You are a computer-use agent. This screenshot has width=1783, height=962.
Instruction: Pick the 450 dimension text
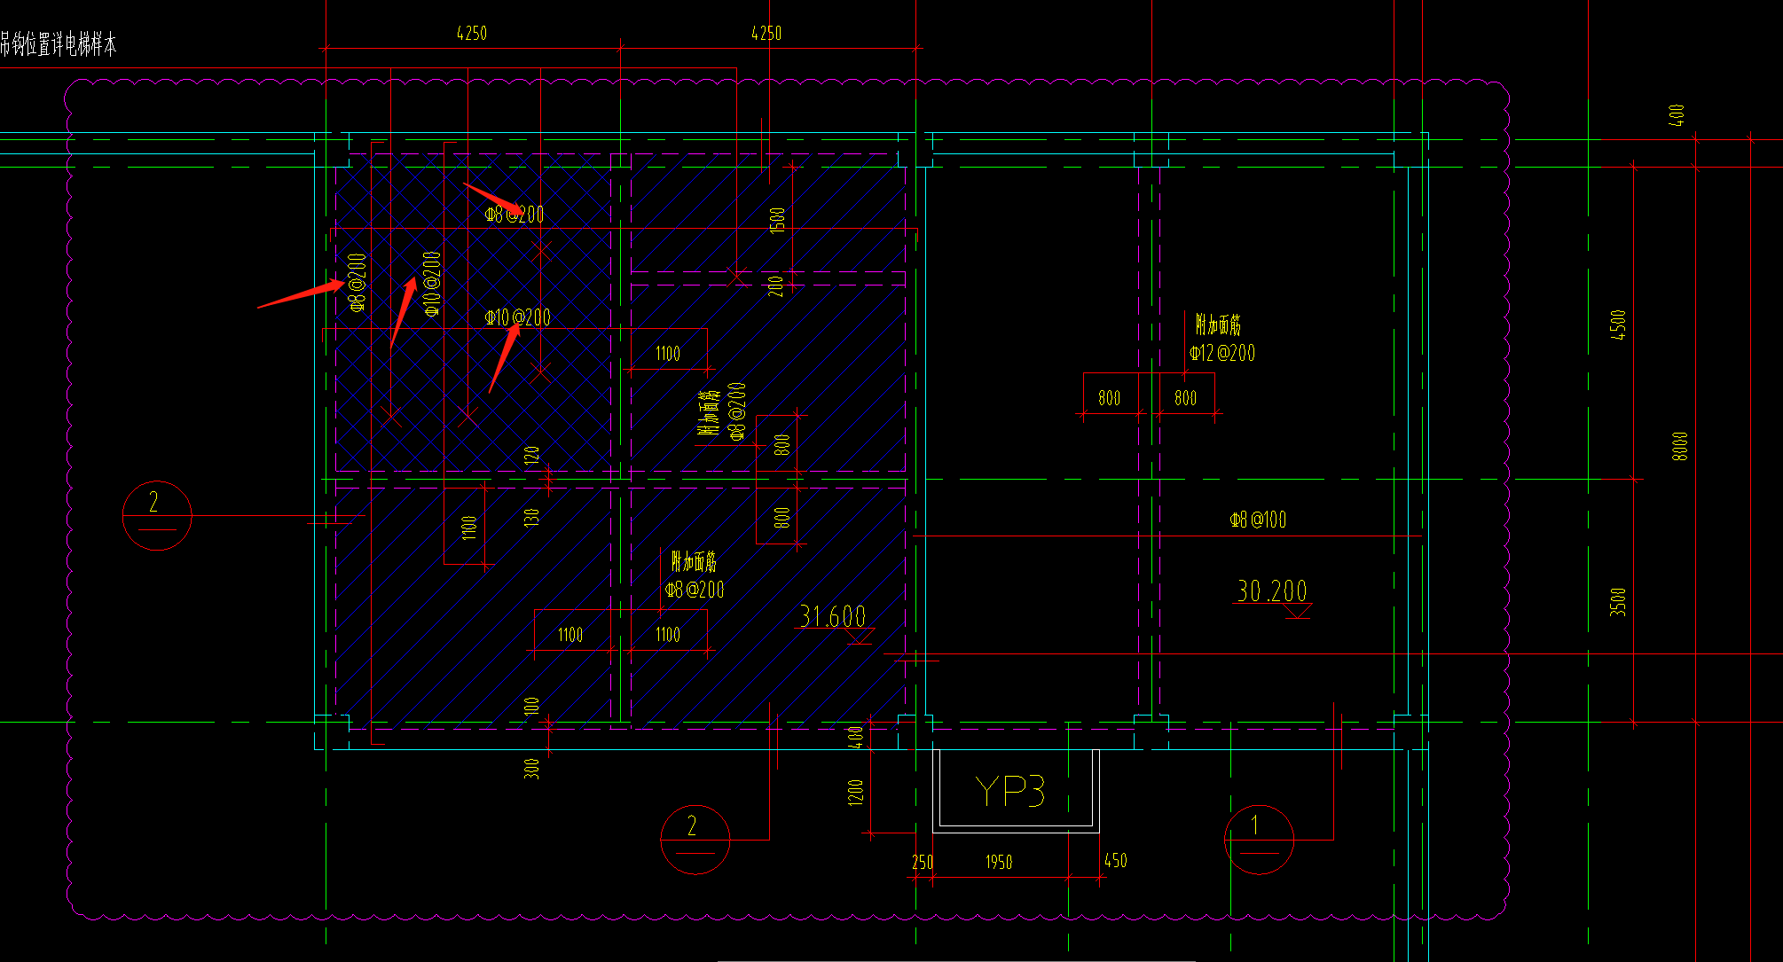pyautogui.click(x=1116, y=860)
